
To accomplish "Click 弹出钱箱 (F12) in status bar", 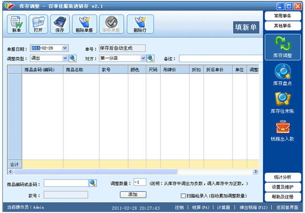I will click(x=253, y=207).
